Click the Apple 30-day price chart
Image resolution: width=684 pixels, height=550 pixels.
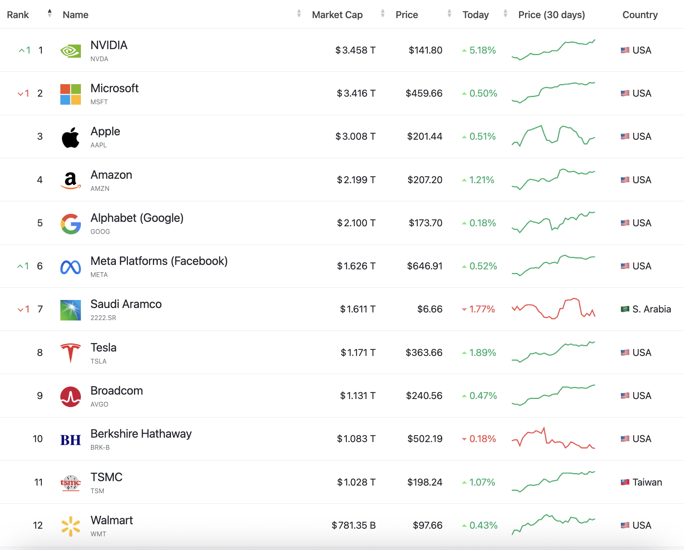coord(553,136)
